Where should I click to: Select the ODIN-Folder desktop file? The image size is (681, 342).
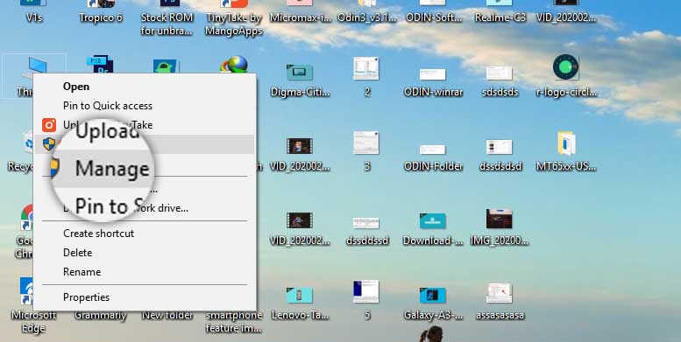(x=433, y=157)
